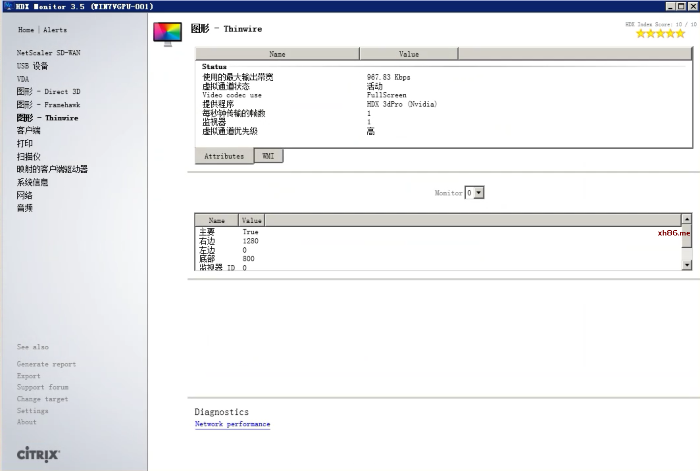This screenshot has width=700, height=471.
Task: Maximize the HDX Monitor window
Action: point(681,6)
